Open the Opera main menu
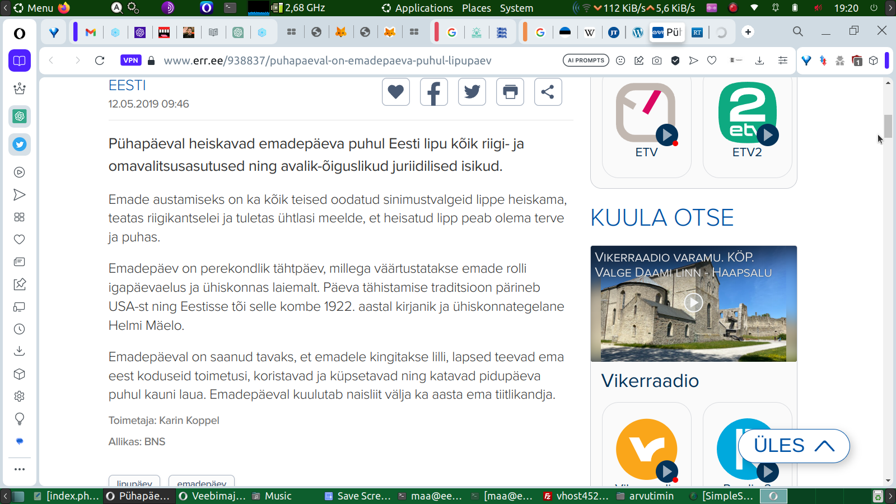896x504 pixels. point(20,33)
